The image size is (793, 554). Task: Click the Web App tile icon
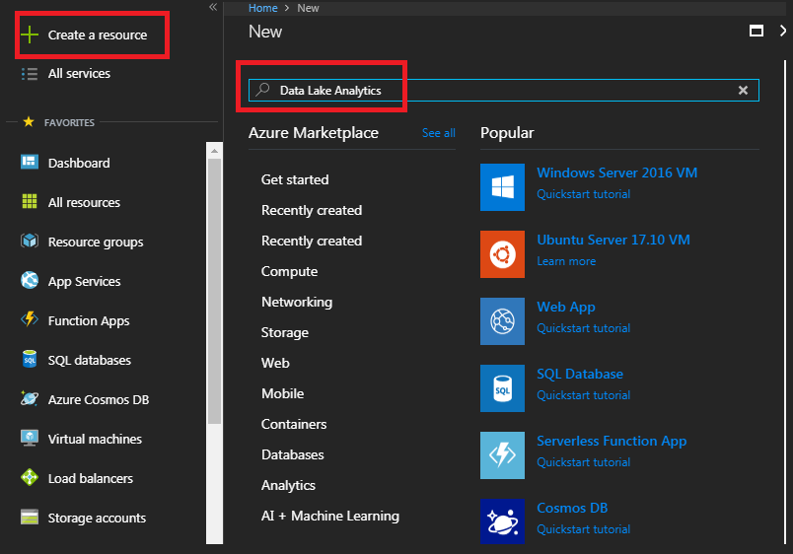point(502,321)
